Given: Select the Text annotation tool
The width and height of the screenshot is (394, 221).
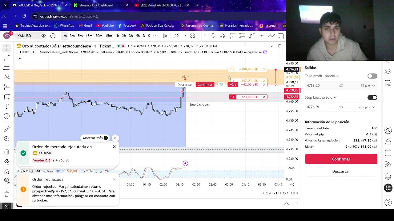Looking at the screenshot, I should tap(6, 107).
